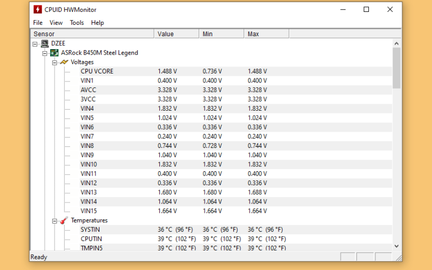
Task: Select the CPUTIN temperature row
Action: [x=236, y=239]
